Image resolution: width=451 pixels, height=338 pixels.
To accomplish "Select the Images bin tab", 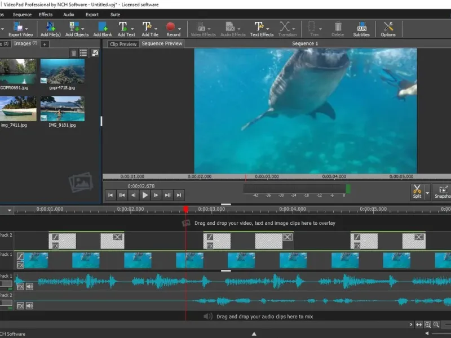I will pos(25,43).
